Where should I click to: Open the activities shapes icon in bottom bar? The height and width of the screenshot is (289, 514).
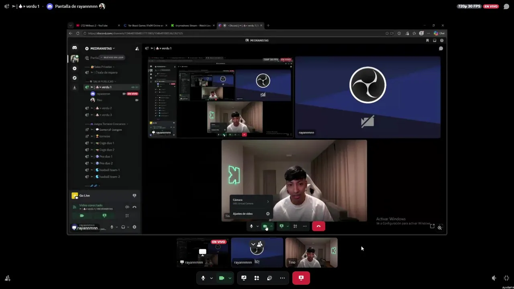(257, 278)
